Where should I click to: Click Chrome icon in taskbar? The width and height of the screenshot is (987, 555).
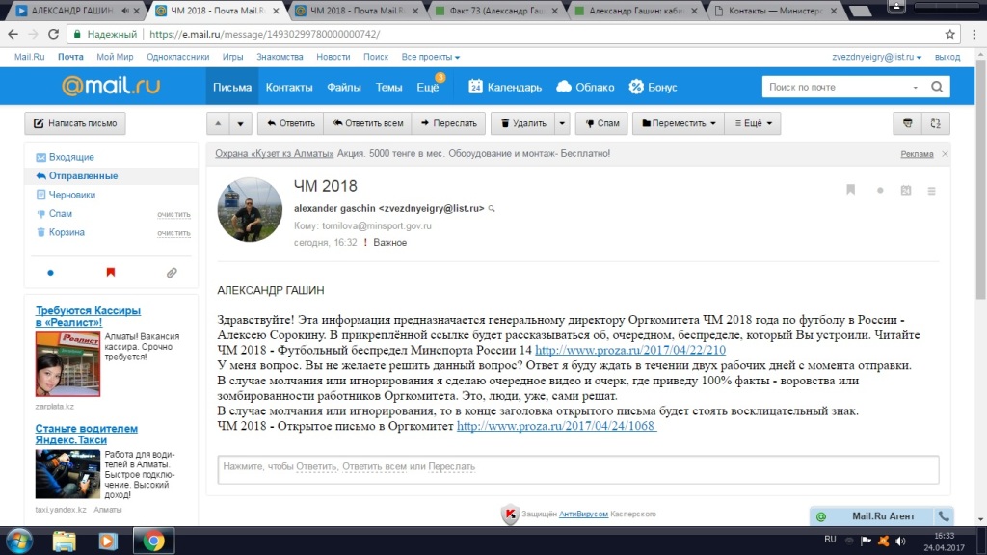pyautogui.click(x=153, y=542)
